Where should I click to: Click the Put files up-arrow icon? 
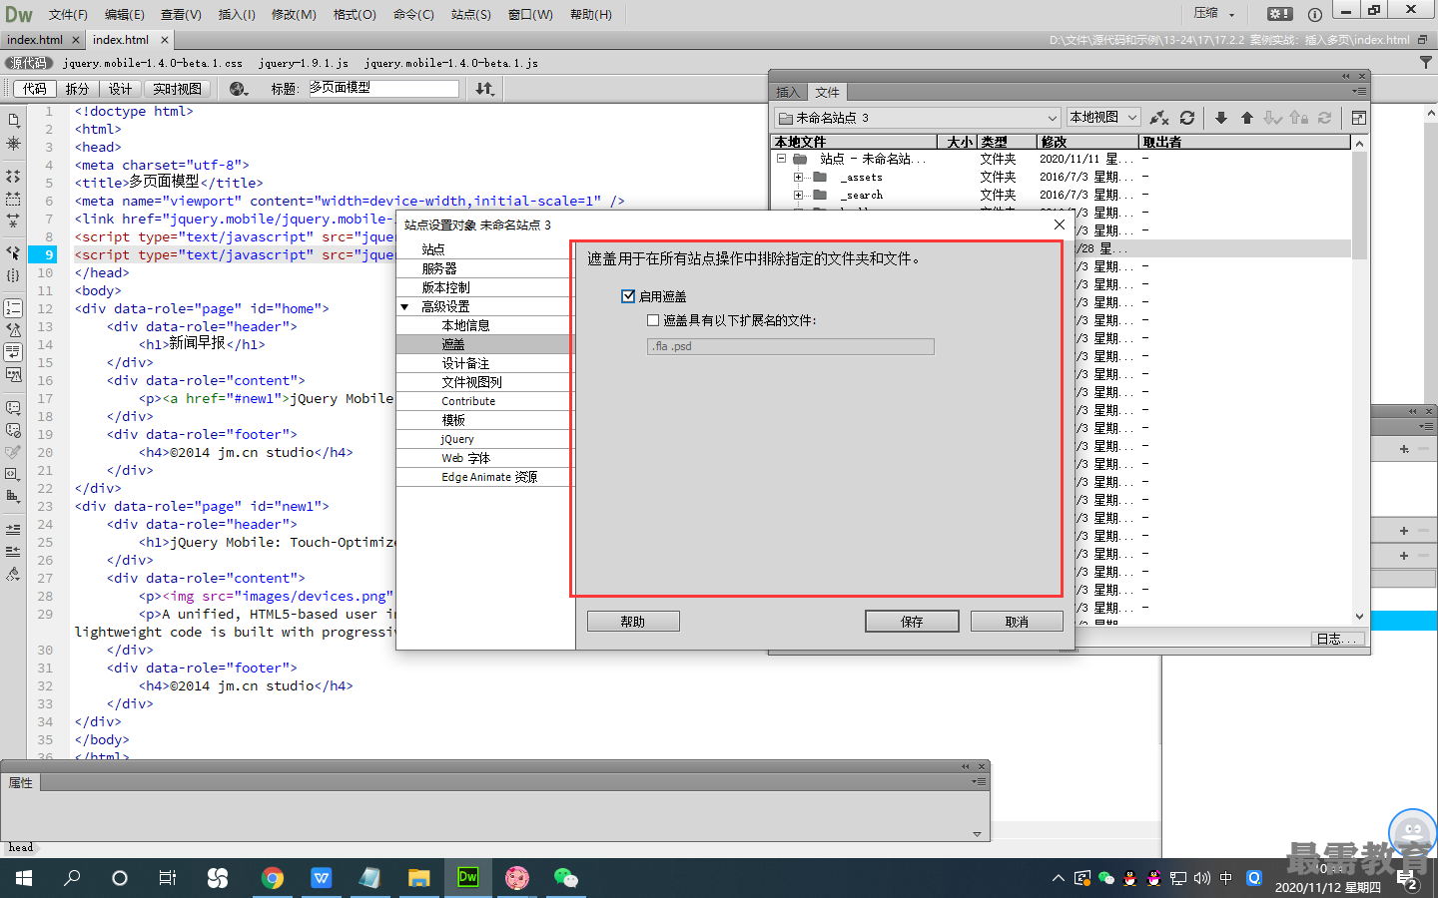[1247, 118]
